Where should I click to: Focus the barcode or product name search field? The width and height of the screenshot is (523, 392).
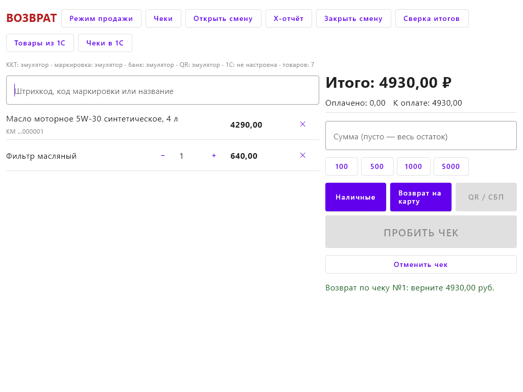pos(162,90)
